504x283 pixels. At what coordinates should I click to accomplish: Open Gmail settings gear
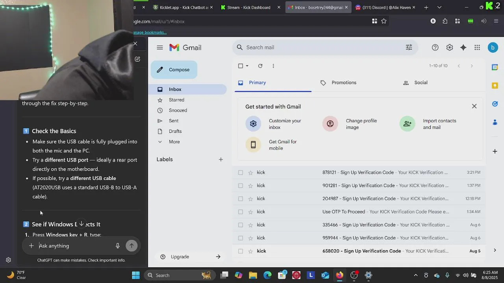tap(450, 48)
